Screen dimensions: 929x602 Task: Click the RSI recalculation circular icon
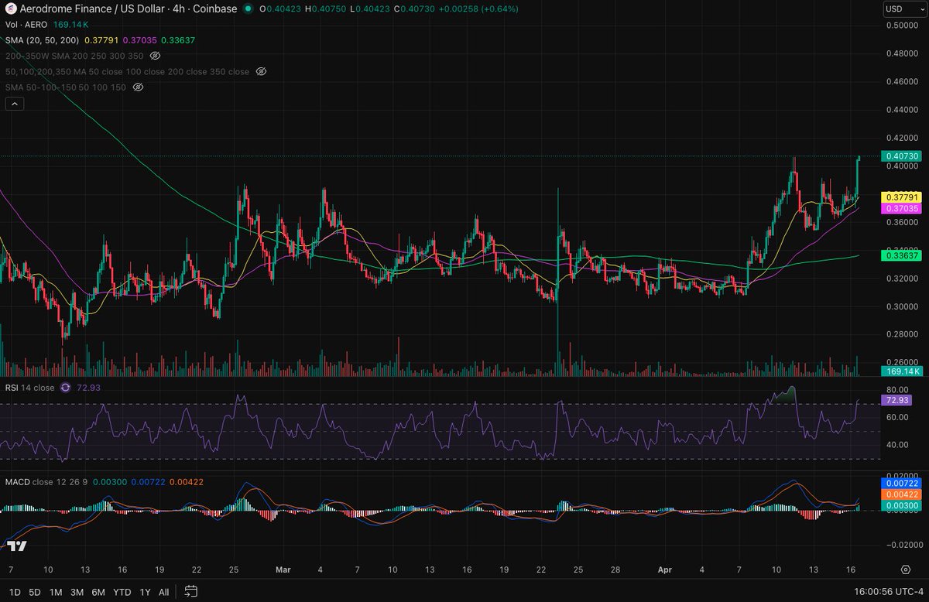click(65, 388)
